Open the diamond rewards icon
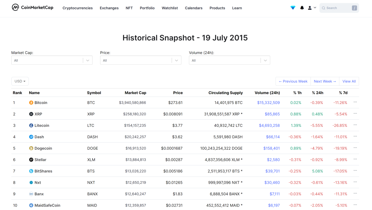This screenshot has width=372, height=210. (x=293, y=8)
